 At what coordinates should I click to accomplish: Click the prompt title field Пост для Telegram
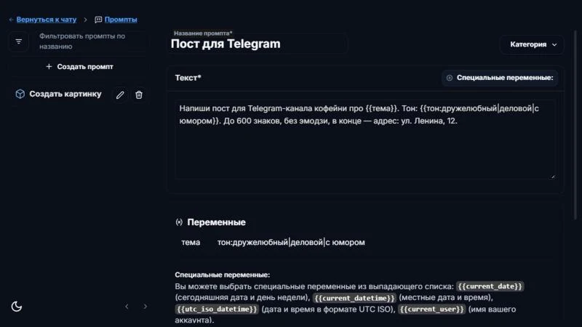pos(257,44)
